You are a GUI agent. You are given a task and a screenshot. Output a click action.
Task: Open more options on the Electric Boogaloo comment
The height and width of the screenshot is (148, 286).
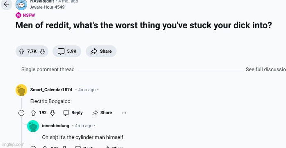124,113
